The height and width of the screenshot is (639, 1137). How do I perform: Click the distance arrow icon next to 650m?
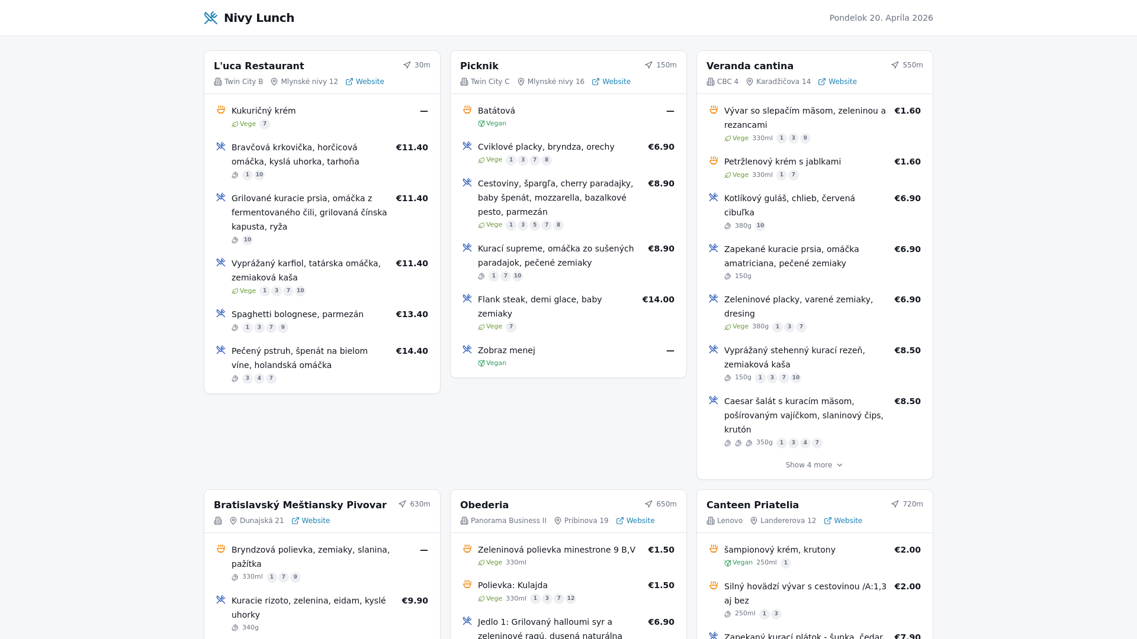pyautogui.click(x=648, y=504)
